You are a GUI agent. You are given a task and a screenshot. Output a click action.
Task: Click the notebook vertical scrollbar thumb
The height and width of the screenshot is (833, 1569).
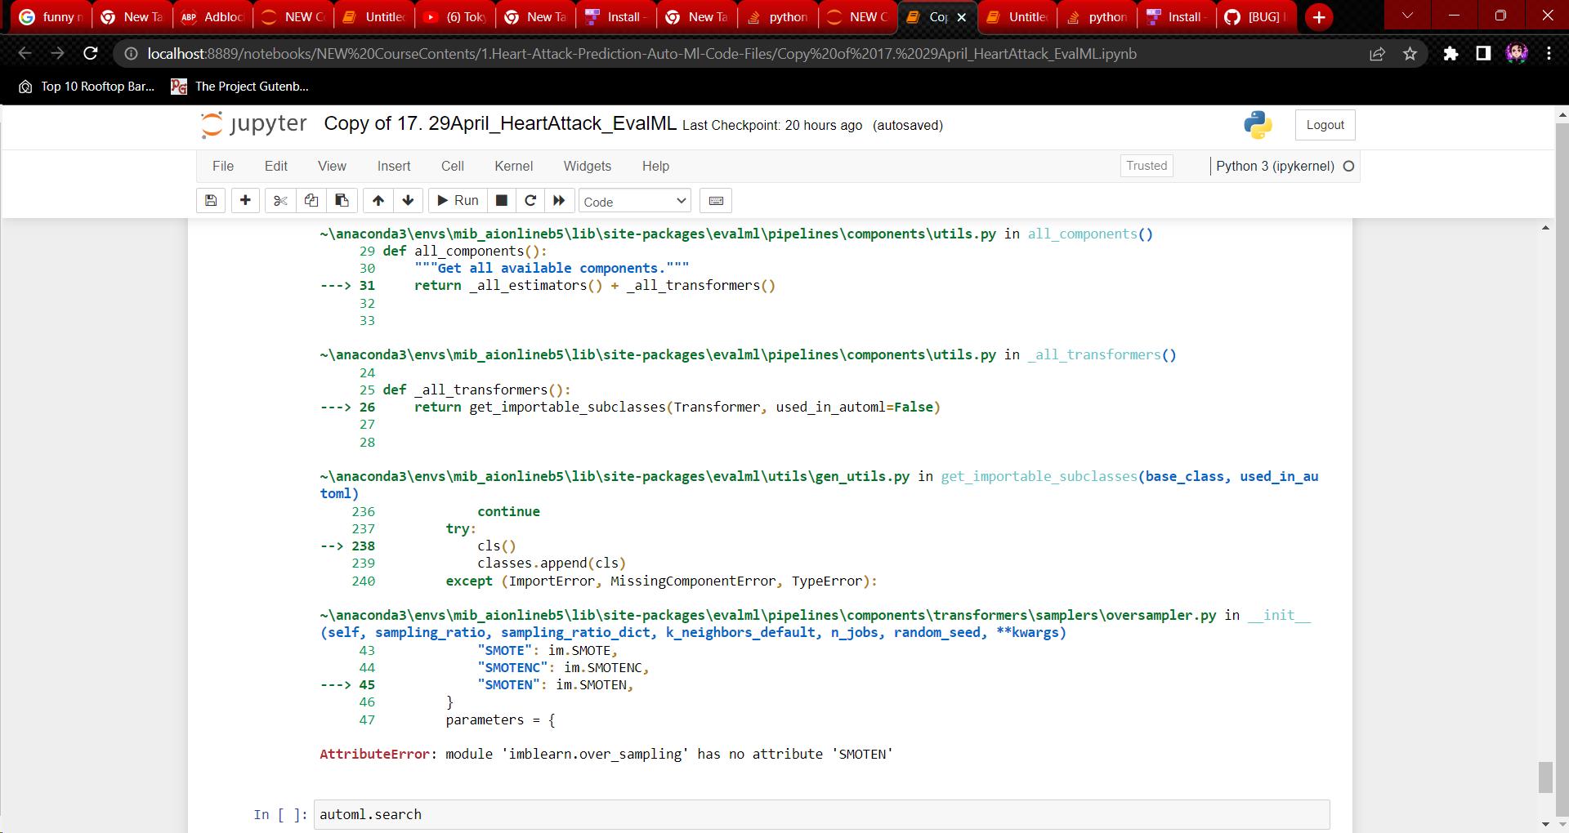click(1545, 777)
